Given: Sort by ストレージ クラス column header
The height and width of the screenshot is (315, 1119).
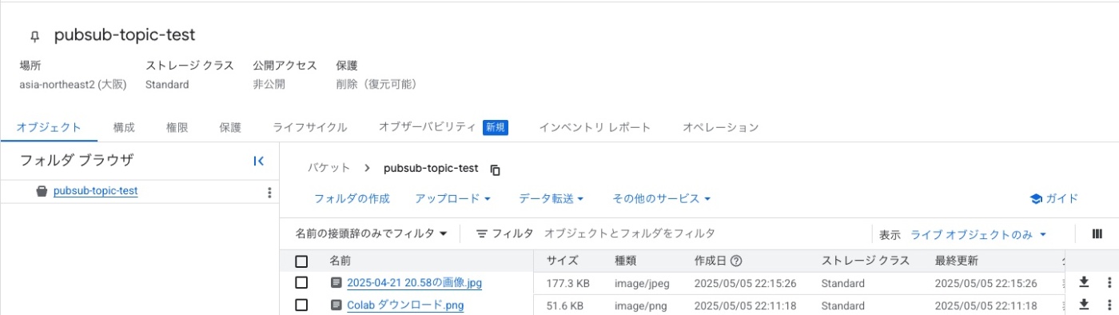Looking at the screenshot, I should pyautogui.click(x=866, y=261).
